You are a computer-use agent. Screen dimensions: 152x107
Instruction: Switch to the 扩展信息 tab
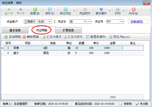[x=68, y=30]
